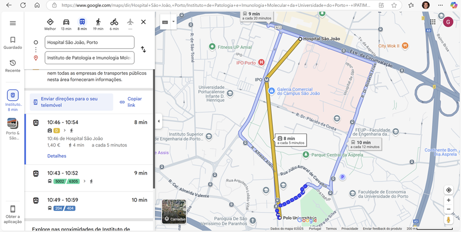Open Detalhes for the 8 min route
The width and height of the screenshot is (461, 232).
(57, 156)
